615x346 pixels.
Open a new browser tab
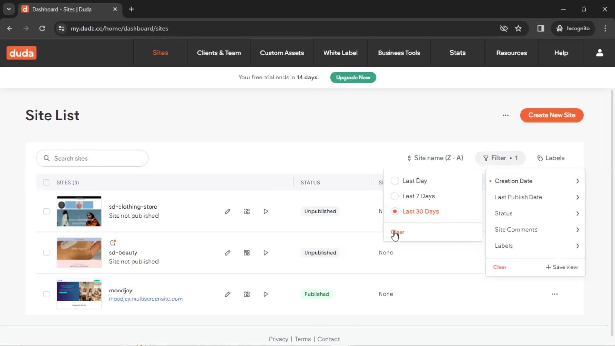point(131,9)
